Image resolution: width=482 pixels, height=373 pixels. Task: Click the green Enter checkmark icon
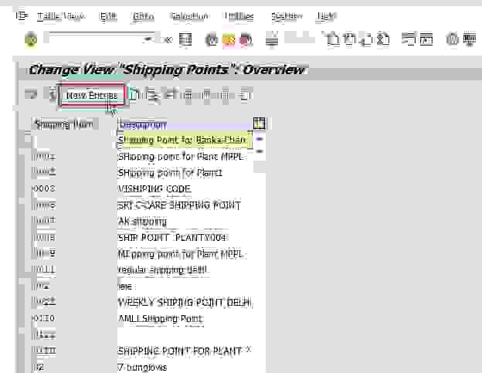pos(31,39)
